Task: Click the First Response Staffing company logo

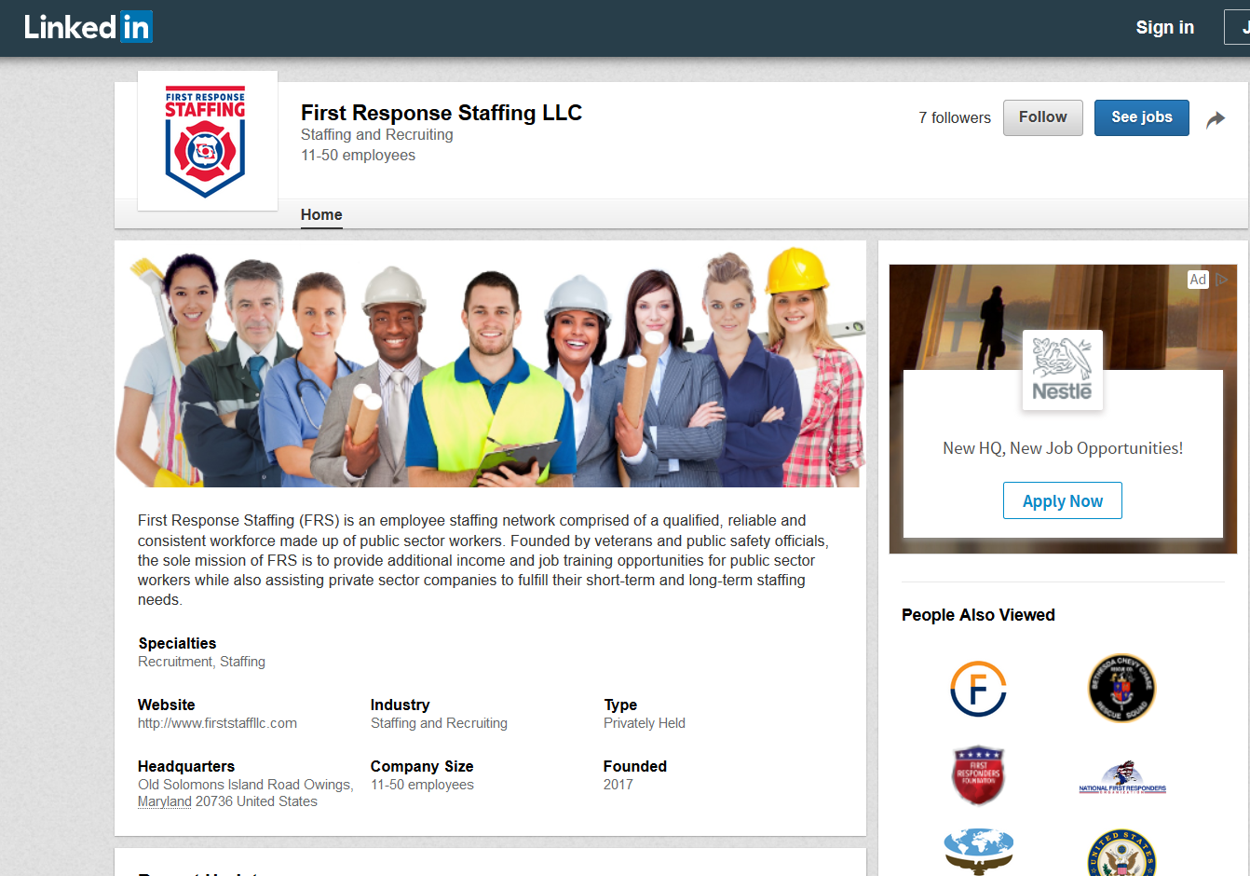Action: [207, 141]
